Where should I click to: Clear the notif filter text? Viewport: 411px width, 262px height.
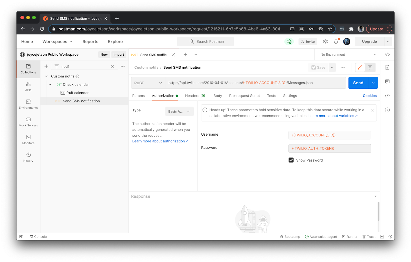113,66
